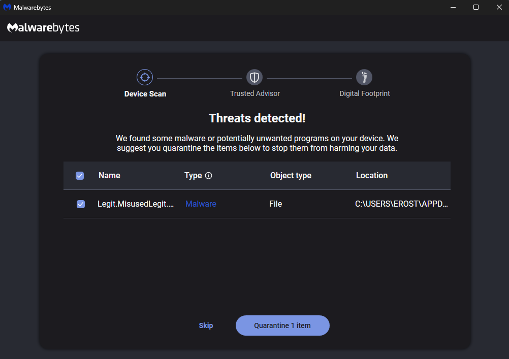Close the Malwarebytes window
Viewport: 509px width, 359px height.
499,7
